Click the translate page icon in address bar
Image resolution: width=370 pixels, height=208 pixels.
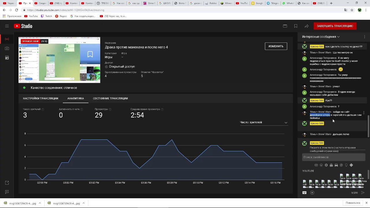(x=346, y=10)
